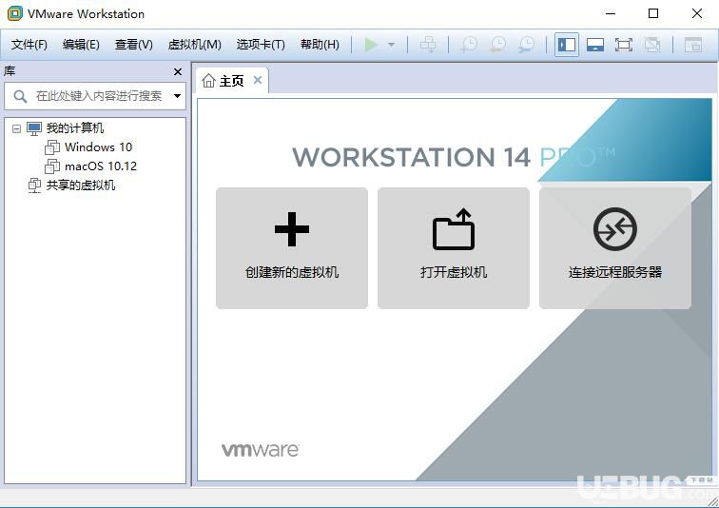Minimize the VMware Workstation window
Image resolution: width=719 pixels, height=508 pixels.
611,13
